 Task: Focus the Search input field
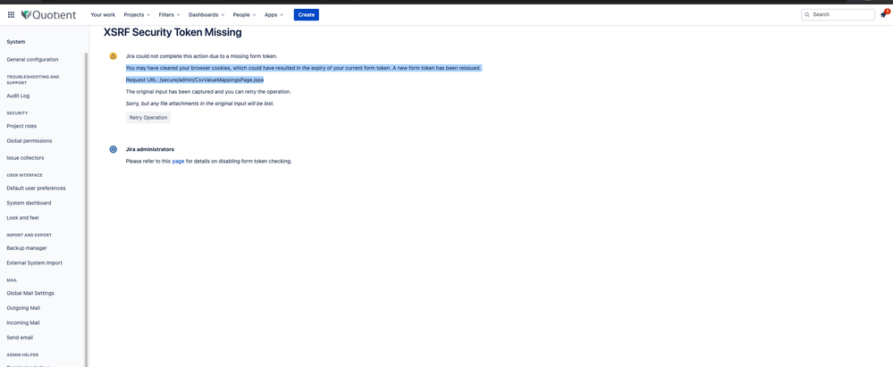(x=838, y=15)
